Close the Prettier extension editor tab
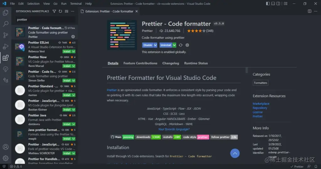This screenshot has height=169, width=321. (137, 11)
